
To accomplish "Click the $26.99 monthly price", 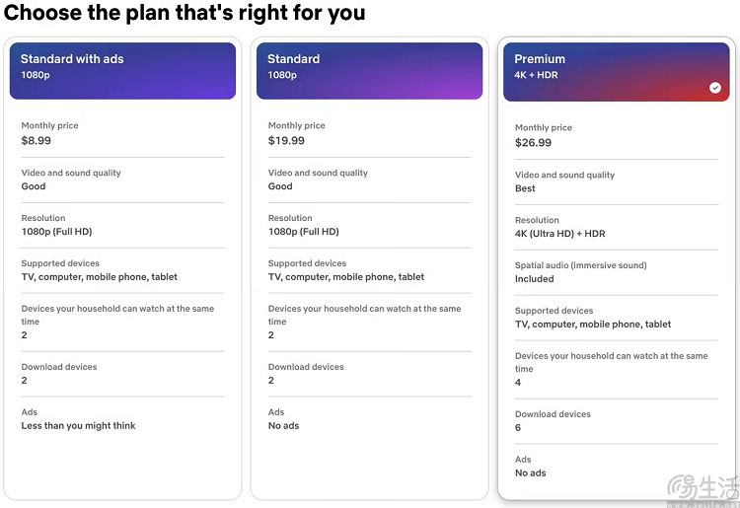I will tap(533, 143).
